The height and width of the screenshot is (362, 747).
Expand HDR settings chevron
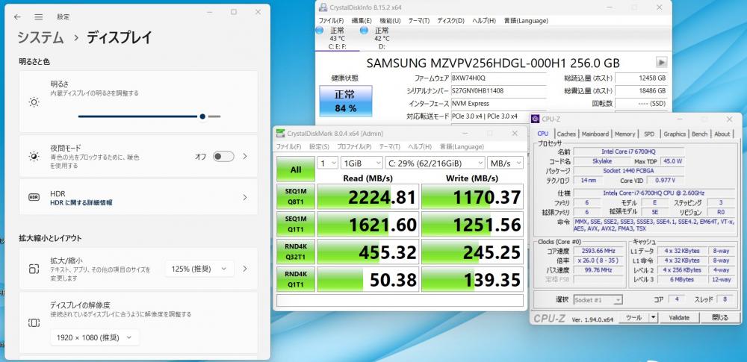(245, 197)
